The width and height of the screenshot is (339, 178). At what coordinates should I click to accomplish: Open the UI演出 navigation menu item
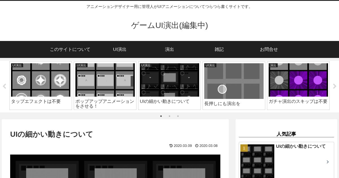point(120,49)
